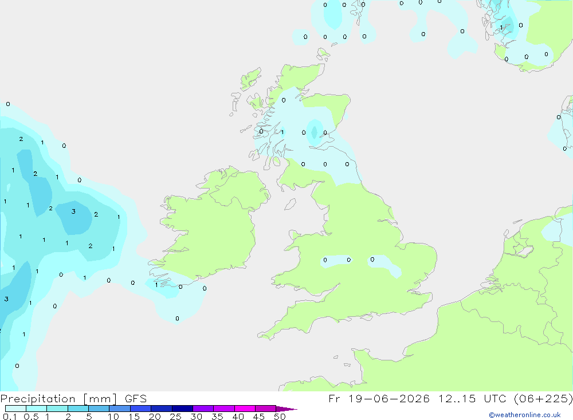The width and height of the screenshot is (573, 420).
Task: Select the 'GFS' model label
Action: click(x=136, y=399)
